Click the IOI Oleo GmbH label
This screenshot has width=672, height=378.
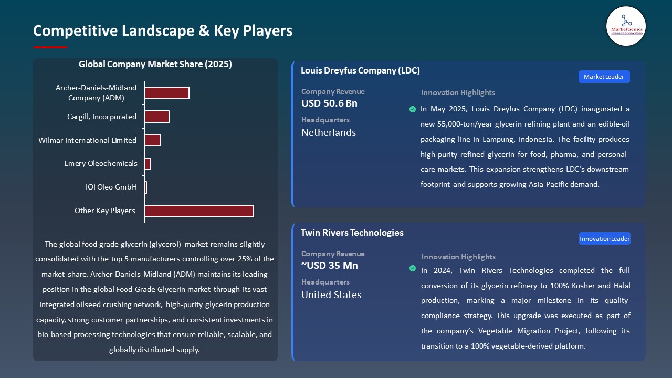click(111, 187)
